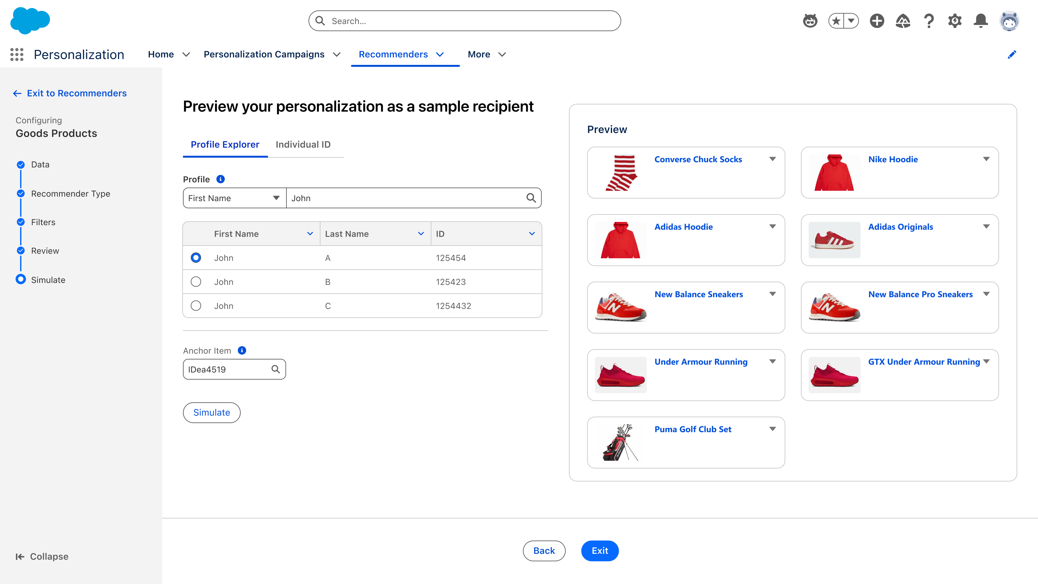Image resolution: width=1038 pixels, height=584 pixels.
Task: Click the search icon in the profile field
Action: pyautogui.click(x=531, y=198)
